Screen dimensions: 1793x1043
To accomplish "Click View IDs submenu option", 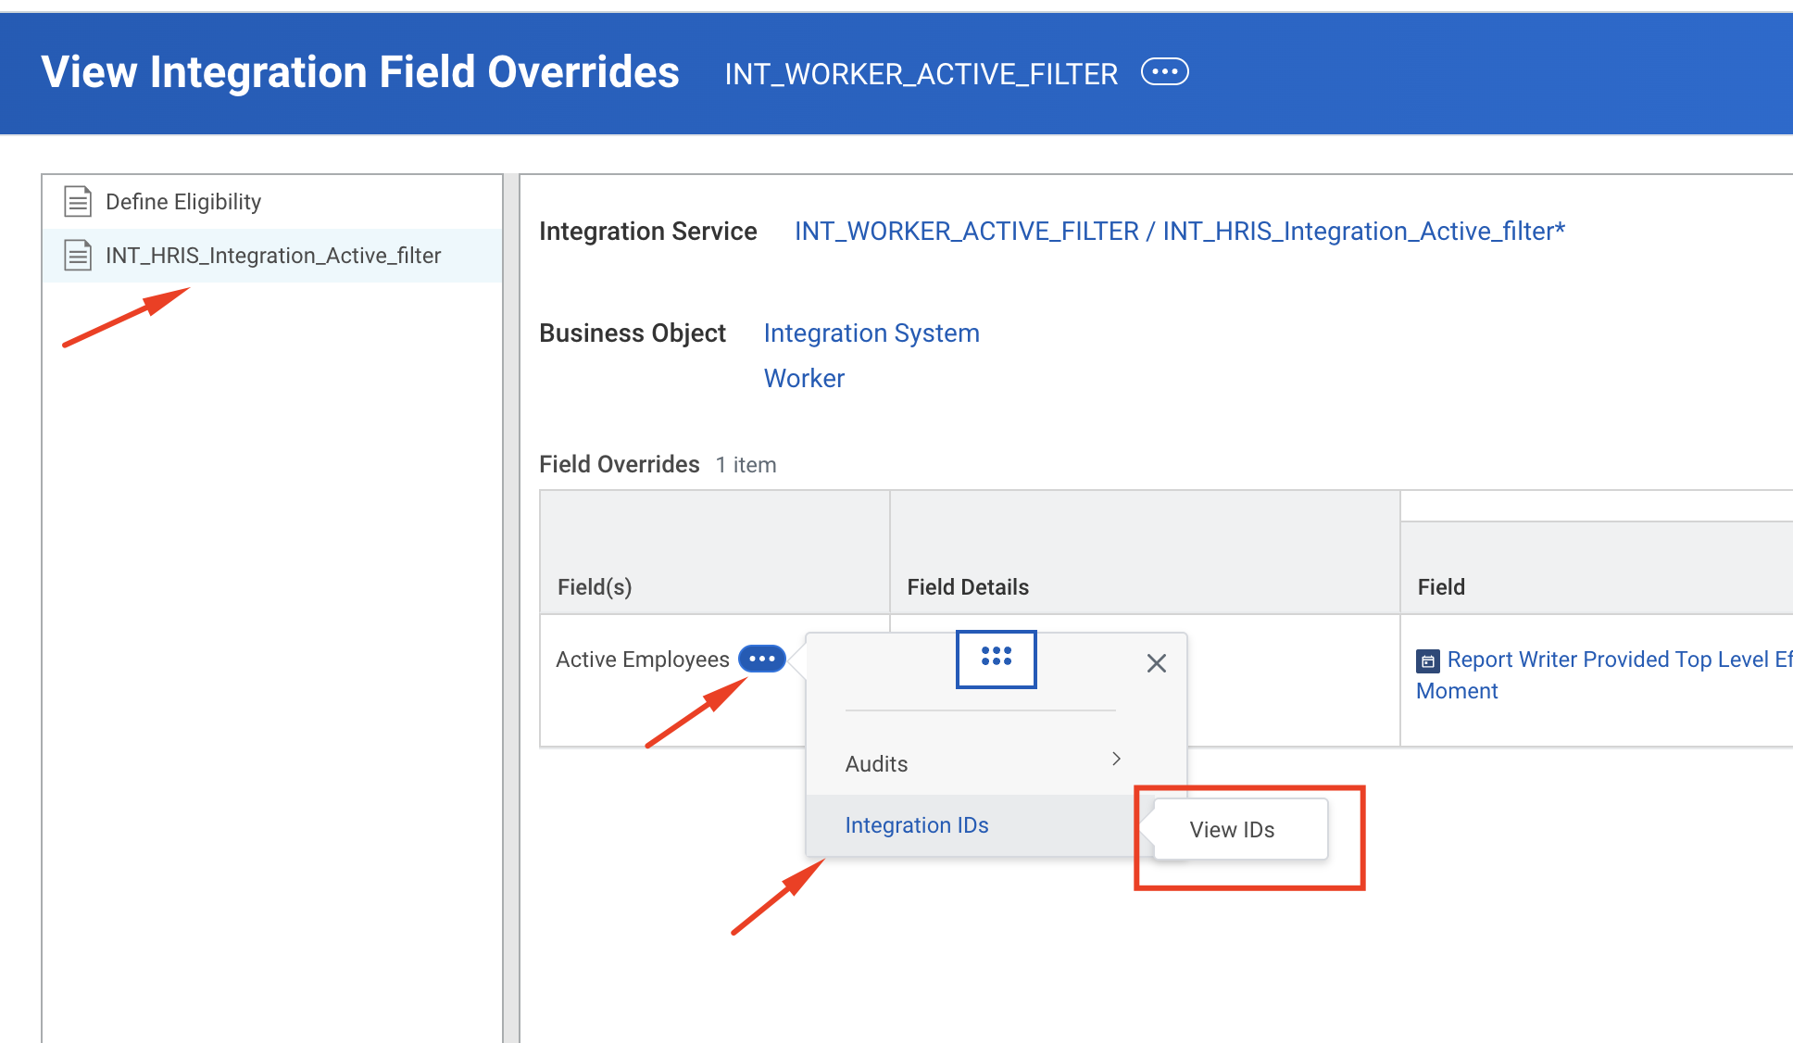I will 1231,829.
